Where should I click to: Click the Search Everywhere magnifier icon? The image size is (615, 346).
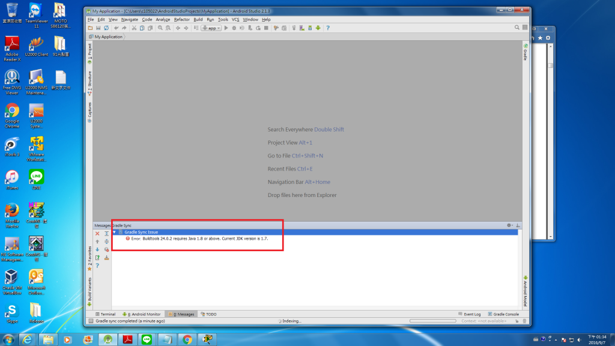pos(517,28)
